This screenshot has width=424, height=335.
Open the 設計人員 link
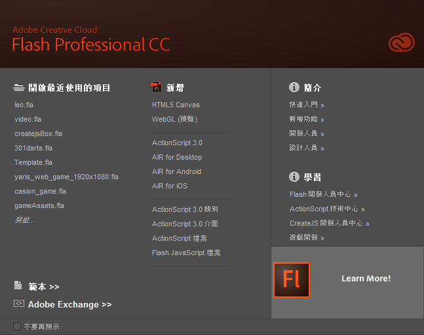[307, 148]
